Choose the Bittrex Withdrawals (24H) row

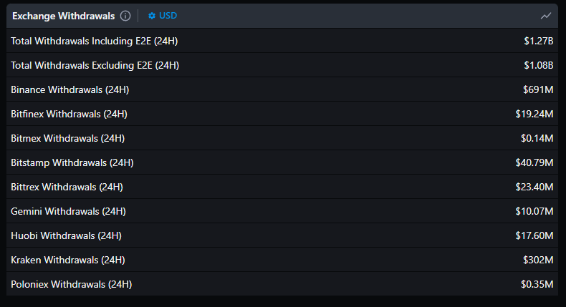pos(282,187)
